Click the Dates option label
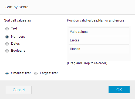The width and height of the screenshot is (135, 99). [15, 44]
